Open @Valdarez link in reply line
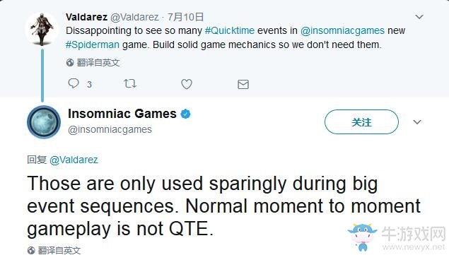This screenshot has height=255, width=449. (74, 160)
